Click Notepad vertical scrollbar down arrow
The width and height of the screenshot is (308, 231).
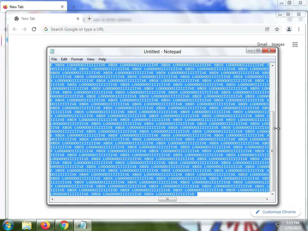click(x=273, y=194)
